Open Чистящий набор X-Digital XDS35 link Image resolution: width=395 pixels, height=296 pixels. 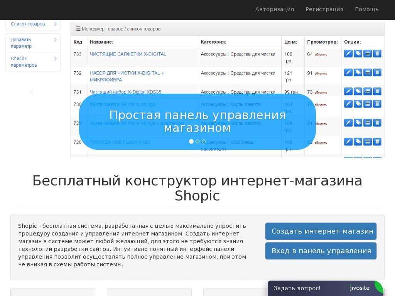pyautogui.click(x=125, y=92)
